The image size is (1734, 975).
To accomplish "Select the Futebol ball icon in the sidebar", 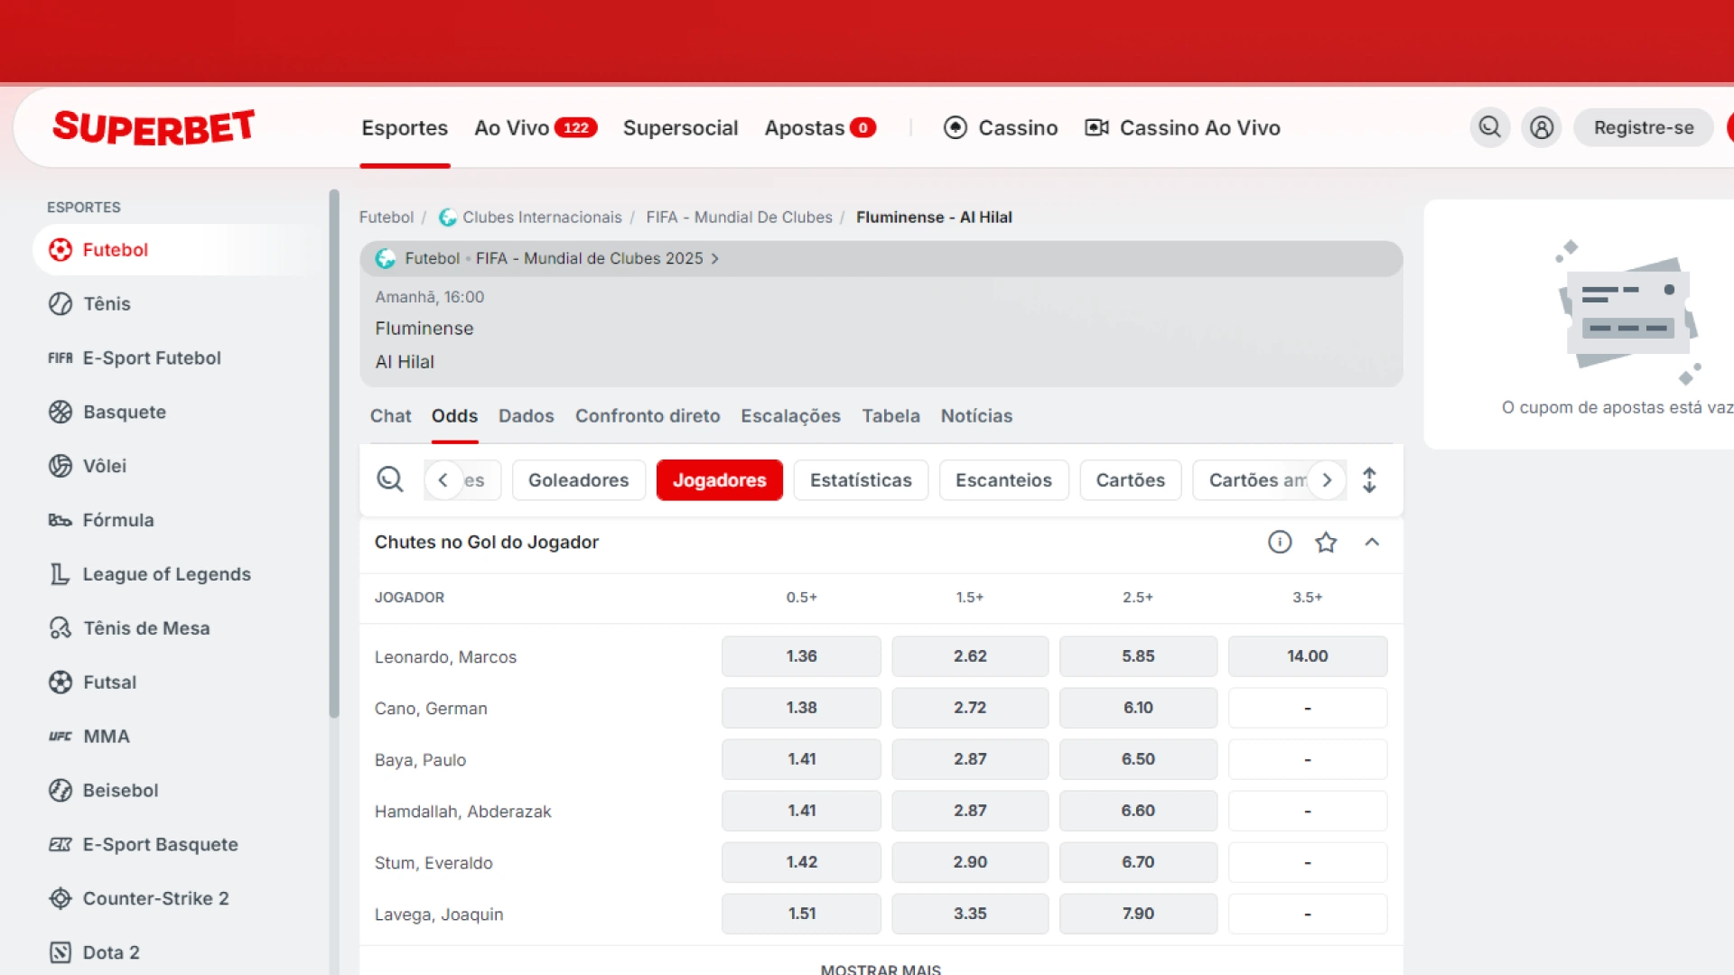I will click(x=61, y=249).
